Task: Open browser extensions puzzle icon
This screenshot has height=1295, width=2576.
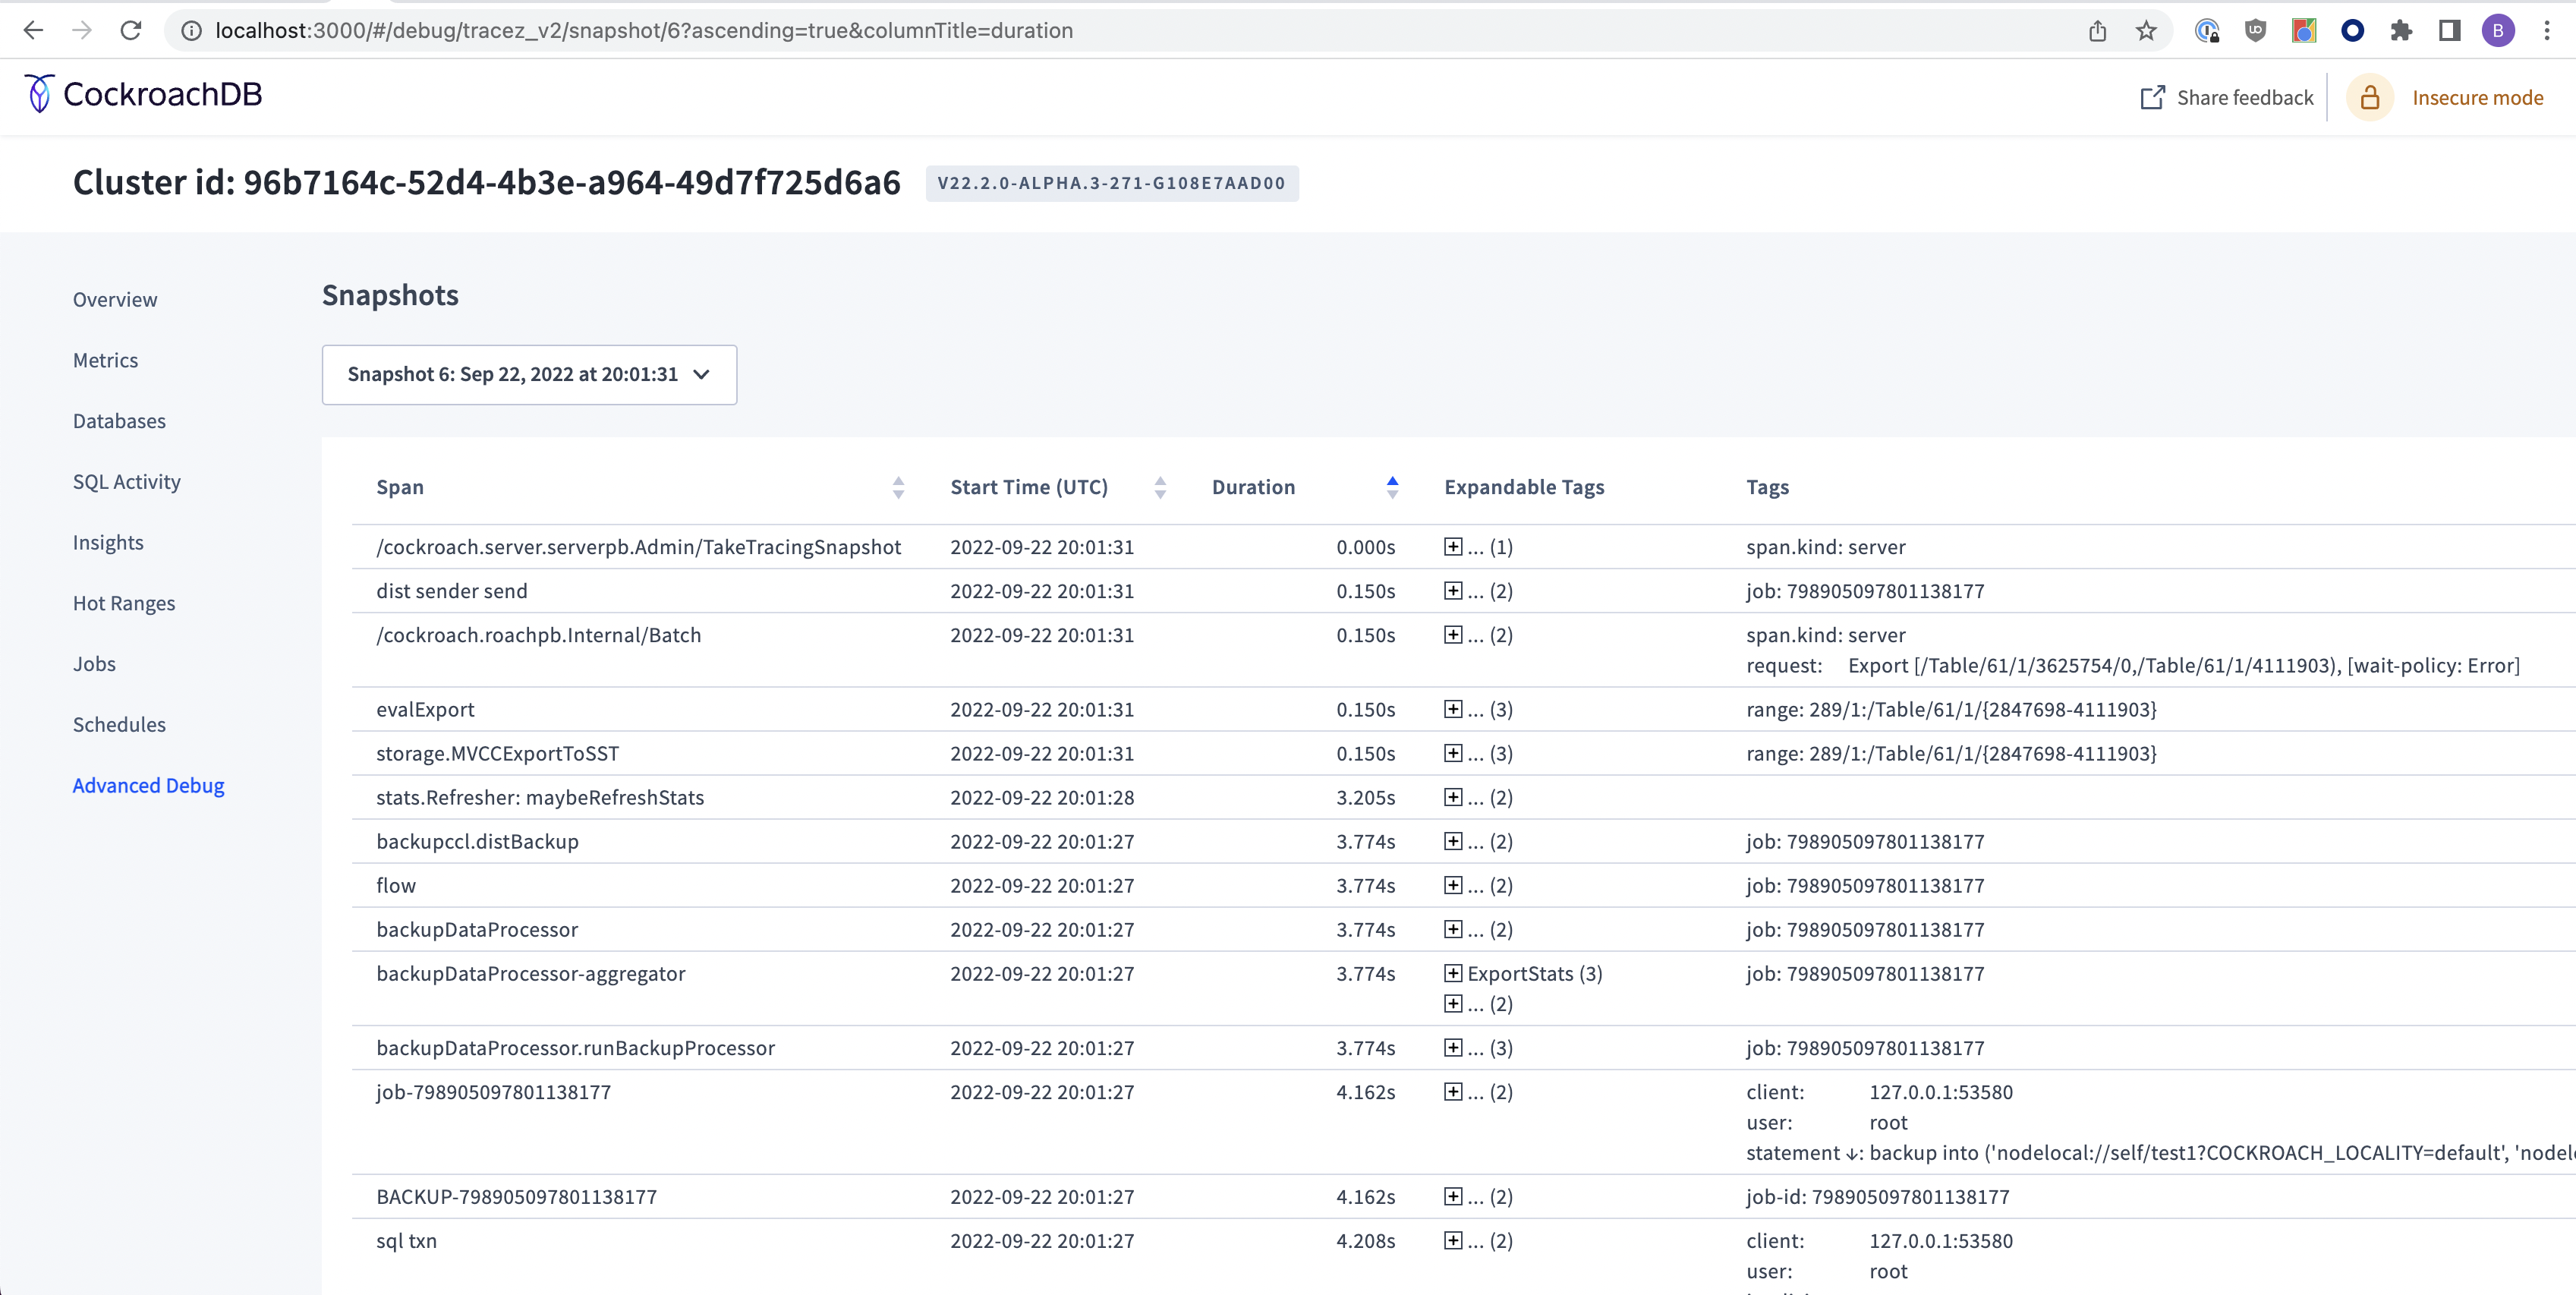Action: [2401, 31]
